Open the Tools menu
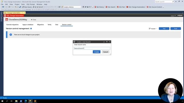Image resolution: width=184 pixels, height=103 pixels. pos(23,4)
